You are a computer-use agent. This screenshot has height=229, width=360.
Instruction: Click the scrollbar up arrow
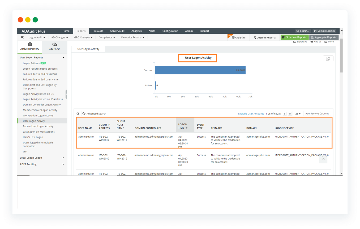point(341,30)
